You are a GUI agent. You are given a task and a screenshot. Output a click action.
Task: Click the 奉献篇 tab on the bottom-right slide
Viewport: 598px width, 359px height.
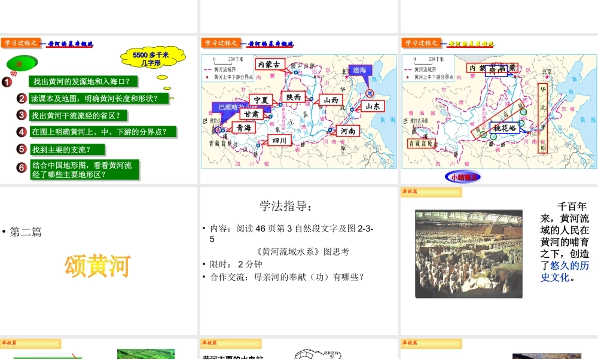[x=431, y=343]
